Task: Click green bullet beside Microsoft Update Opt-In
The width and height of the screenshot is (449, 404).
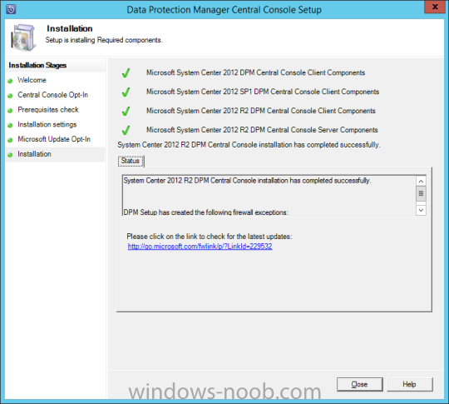Action: [x=10, y=140]
